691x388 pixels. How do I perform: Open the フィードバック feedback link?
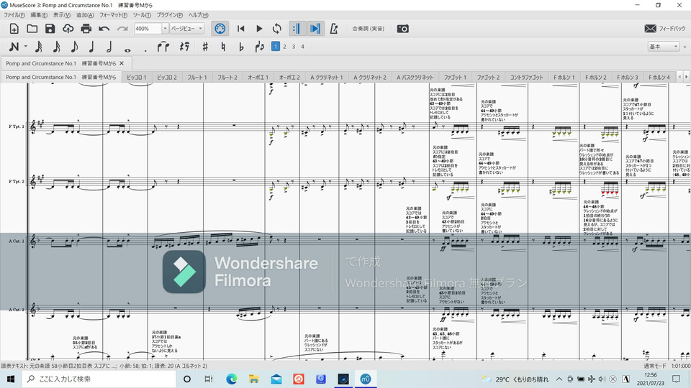click(x=665, y=29)
